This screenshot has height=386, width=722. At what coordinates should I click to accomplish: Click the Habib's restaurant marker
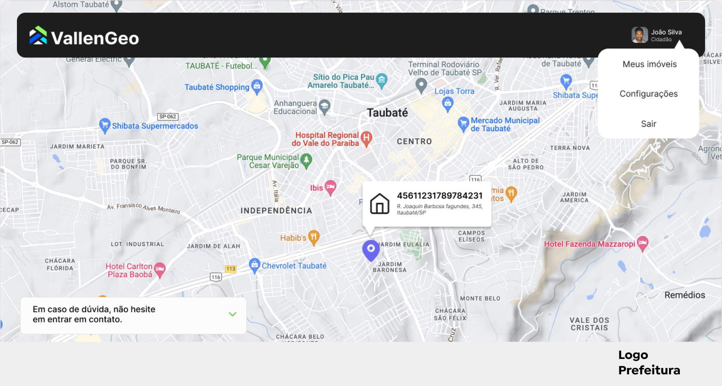[x=314, y=236]
